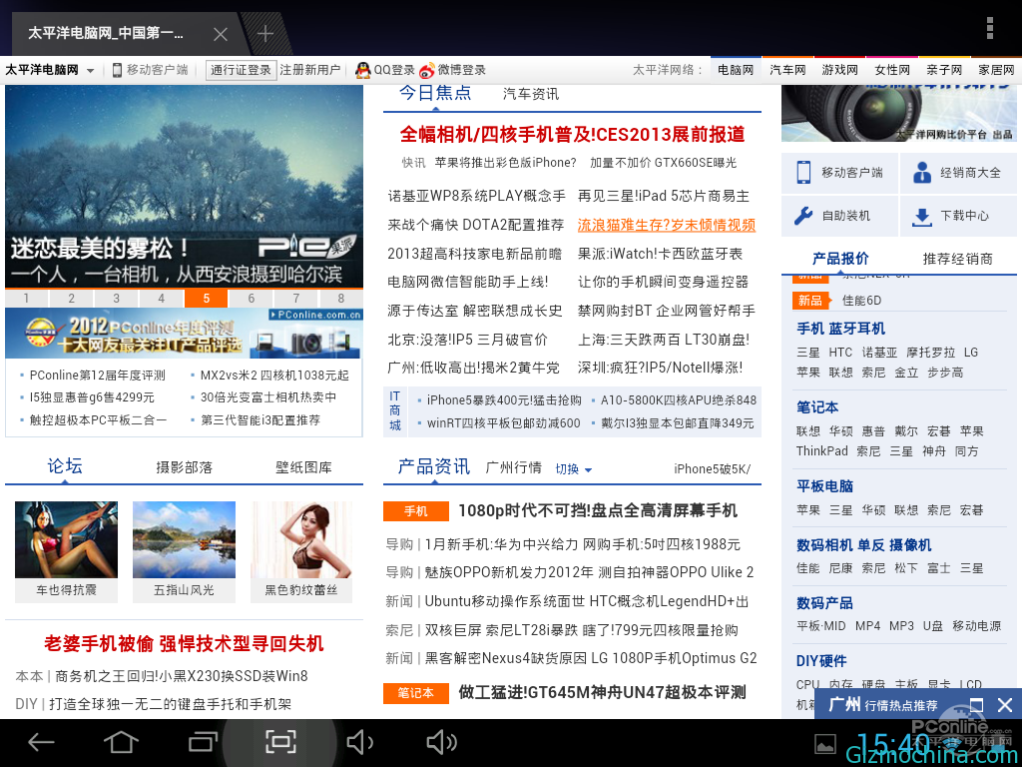Open the 切换 city switch dropdown
The height and width of the screenshot is (767, 1022).
pos(574,469)
